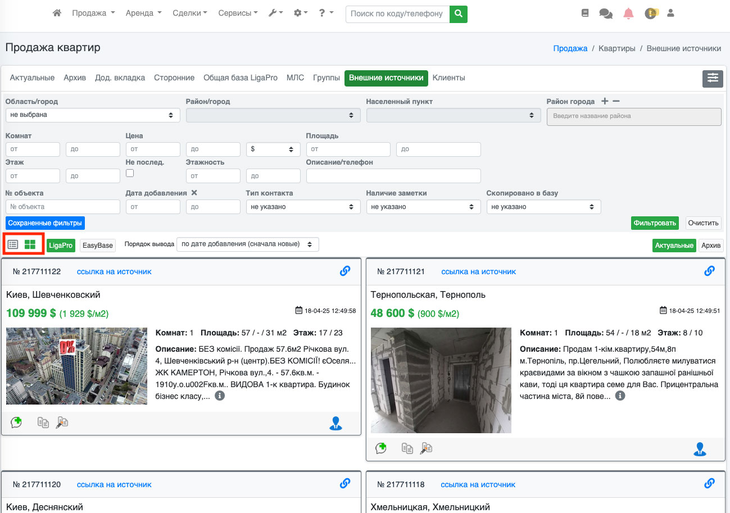The height and width of the screenshot is (513, 730).
Task: Open the notifications bell icon
Action: click(x=628, y=13)
